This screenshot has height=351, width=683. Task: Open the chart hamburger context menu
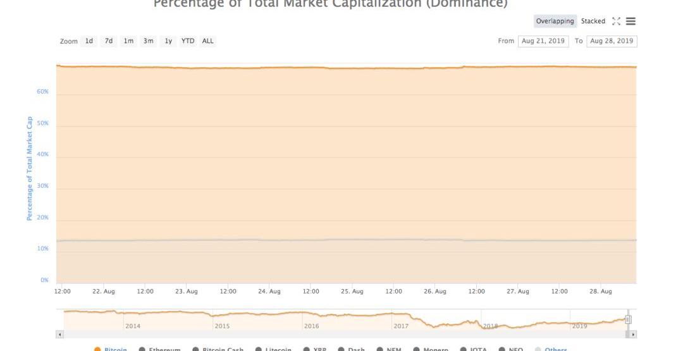(631, 21)
